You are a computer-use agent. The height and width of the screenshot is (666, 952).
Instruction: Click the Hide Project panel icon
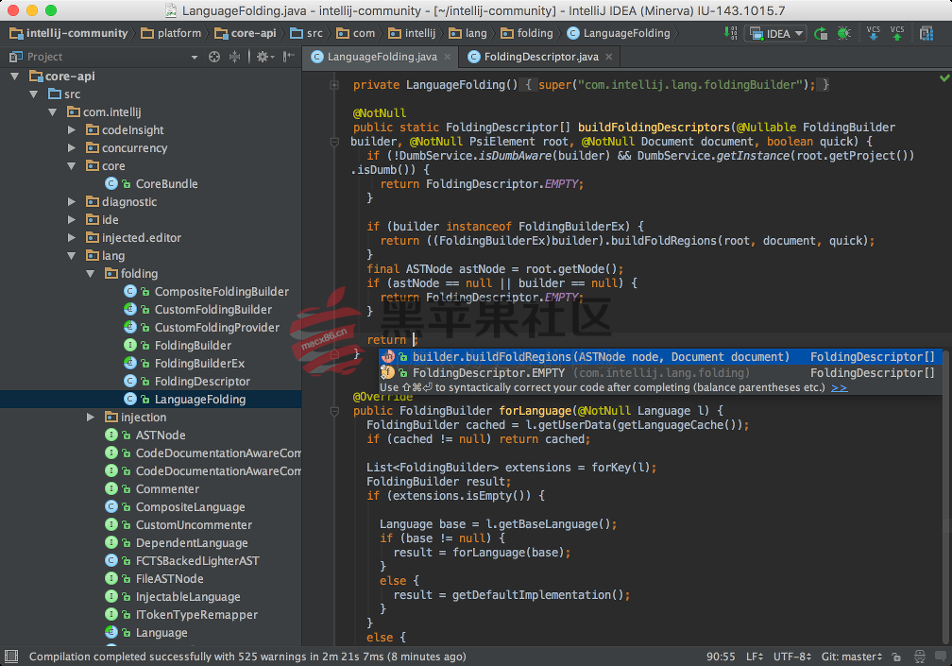[x=289, y=57]
